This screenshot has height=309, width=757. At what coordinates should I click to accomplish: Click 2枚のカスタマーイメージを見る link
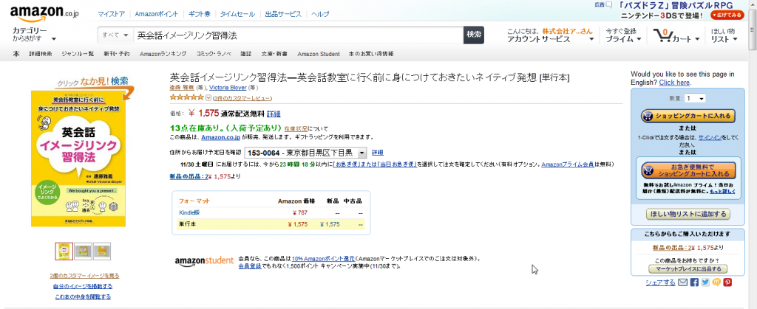pos(84,276)
